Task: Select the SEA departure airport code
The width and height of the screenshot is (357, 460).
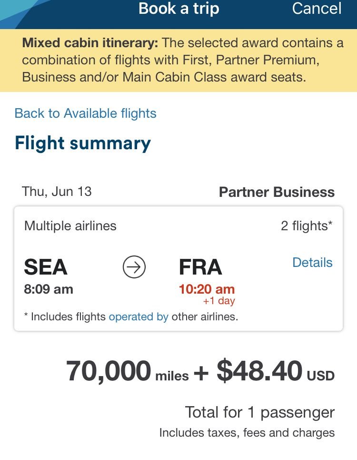Action: 46,267
